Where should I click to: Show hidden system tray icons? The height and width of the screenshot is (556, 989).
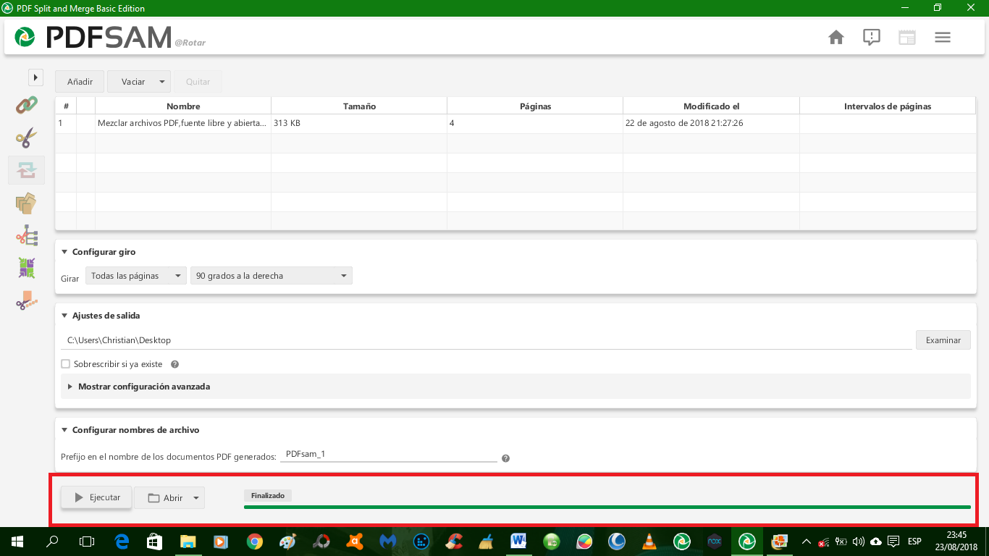(x=806, y=542)
